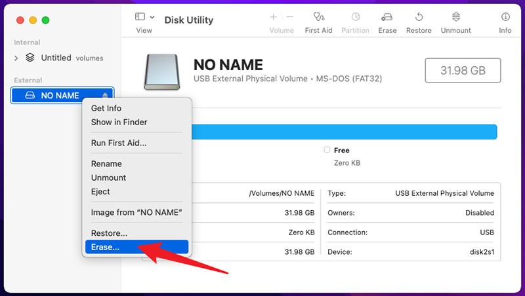
Task: Open the View sidebar layout icon
Action: [x=140, y=17]
